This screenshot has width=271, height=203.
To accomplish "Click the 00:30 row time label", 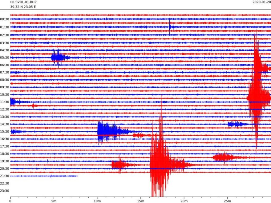I will 5,19.
